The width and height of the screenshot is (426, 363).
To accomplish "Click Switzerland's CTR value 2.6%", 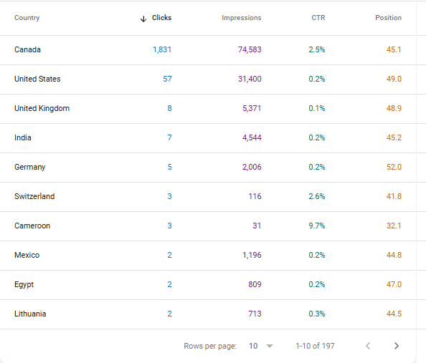I will pyautogui.click(x=317, y=196).
